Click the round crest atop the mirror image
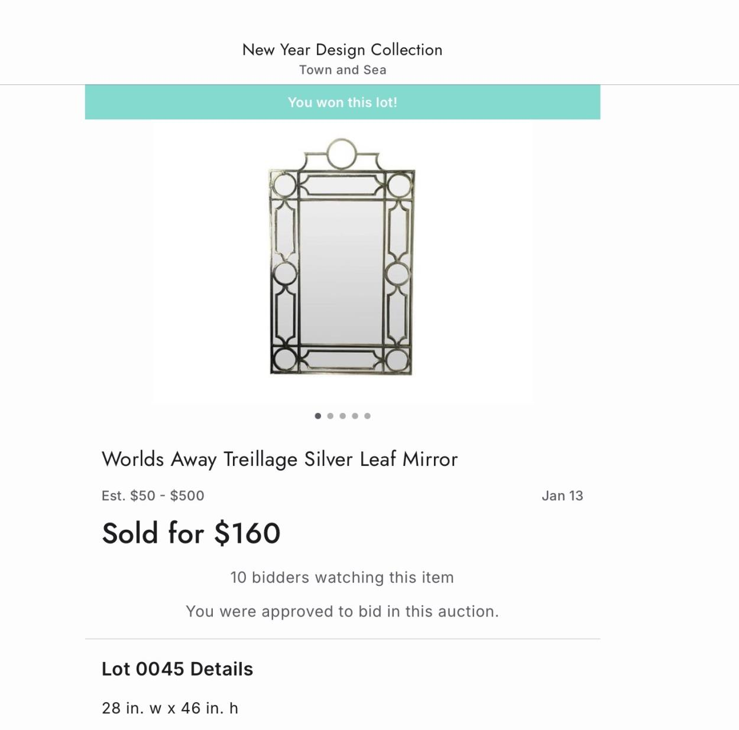Viewport: 739px width, 730px height. coord(342,154)
